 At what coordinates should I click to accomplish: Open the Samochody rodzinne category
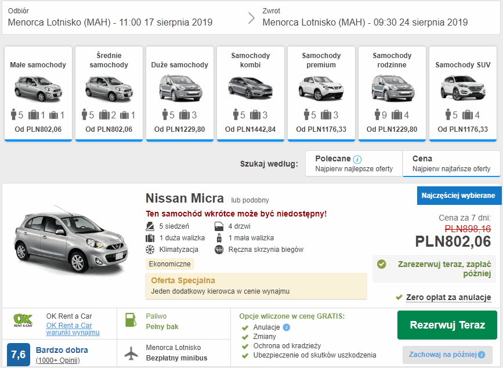pos(392,93)
